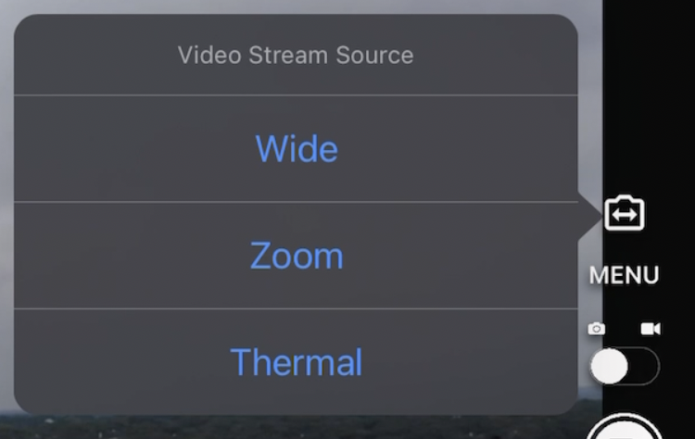The image size is (695, 439).
Task: Click the Video Stream Source header
Action: [296, 55]
